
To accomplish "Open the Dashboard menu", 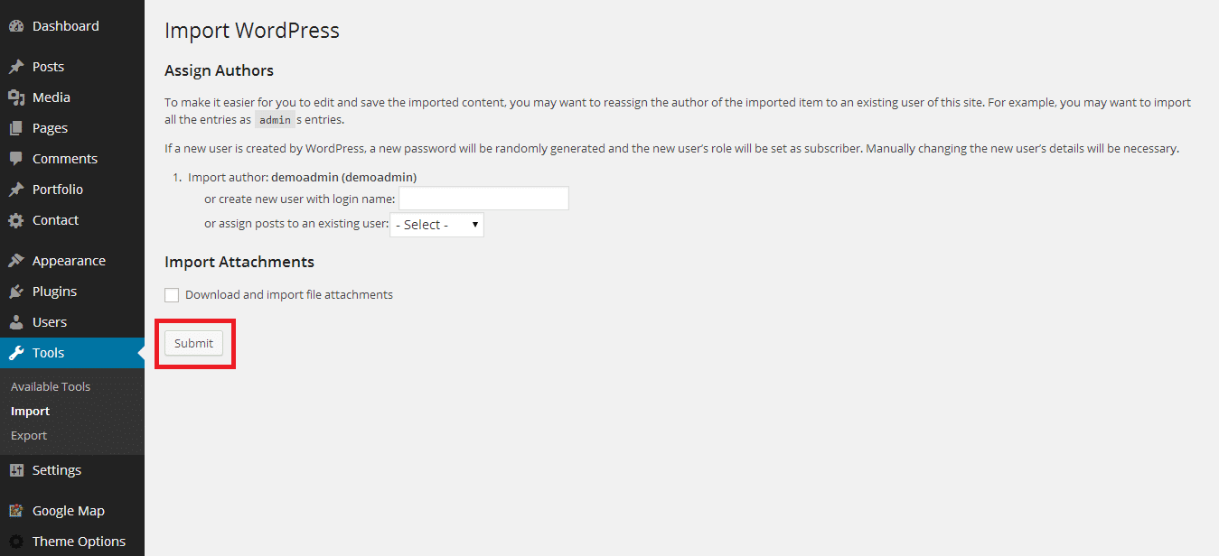I will [72, 26].
